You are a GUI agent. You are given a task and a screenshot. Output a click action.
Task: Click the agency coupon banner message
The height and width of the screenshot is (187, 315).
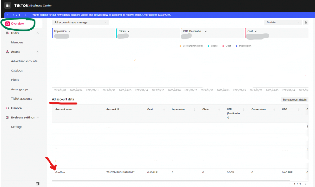tap(102, 15)
